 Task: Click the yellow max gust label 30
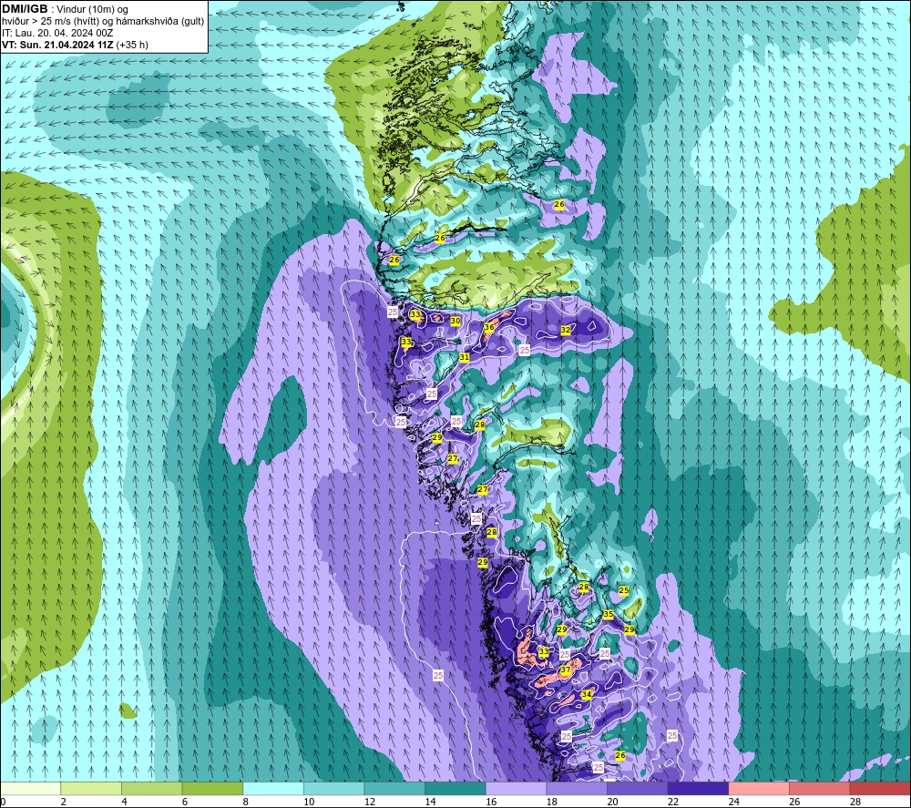coord(455,321)
